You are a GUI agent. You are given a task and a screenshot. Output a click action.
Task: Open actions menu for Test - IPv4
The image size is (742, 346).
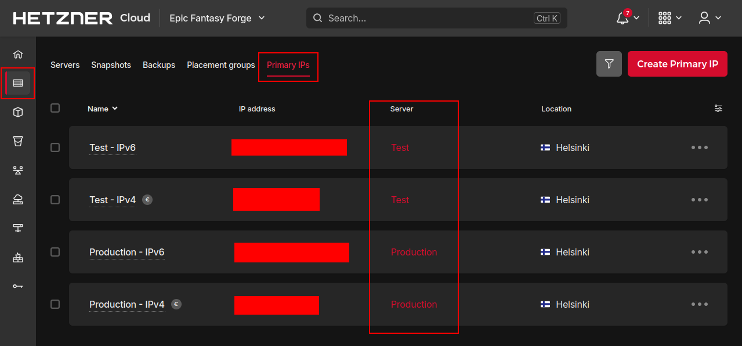coord(700,200)
